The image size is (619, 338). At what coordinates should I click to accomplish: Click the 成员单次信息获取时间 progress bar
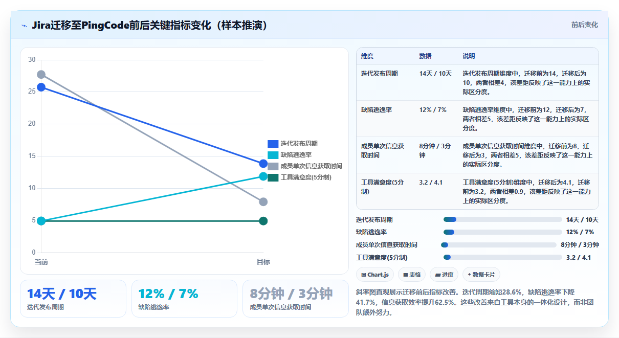coord(499,245)
